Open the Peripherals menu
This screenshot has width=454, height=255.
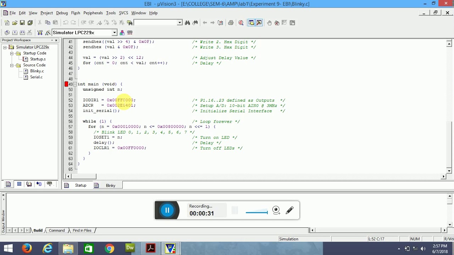point(93,13)
